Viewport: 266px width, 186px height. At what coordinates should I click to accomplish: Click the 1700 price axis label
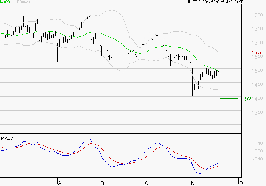pos(257,15)
